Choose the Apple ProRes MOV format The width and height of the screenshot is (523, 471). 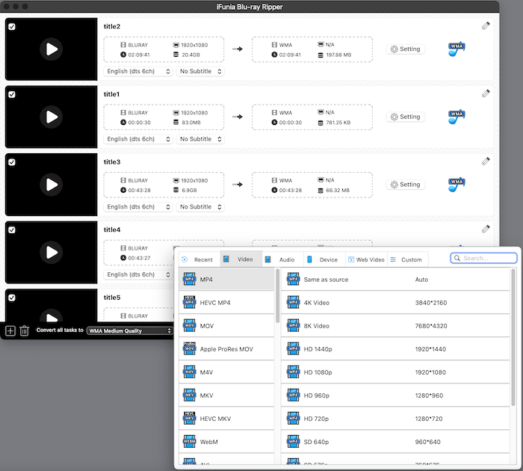(226, 349)
